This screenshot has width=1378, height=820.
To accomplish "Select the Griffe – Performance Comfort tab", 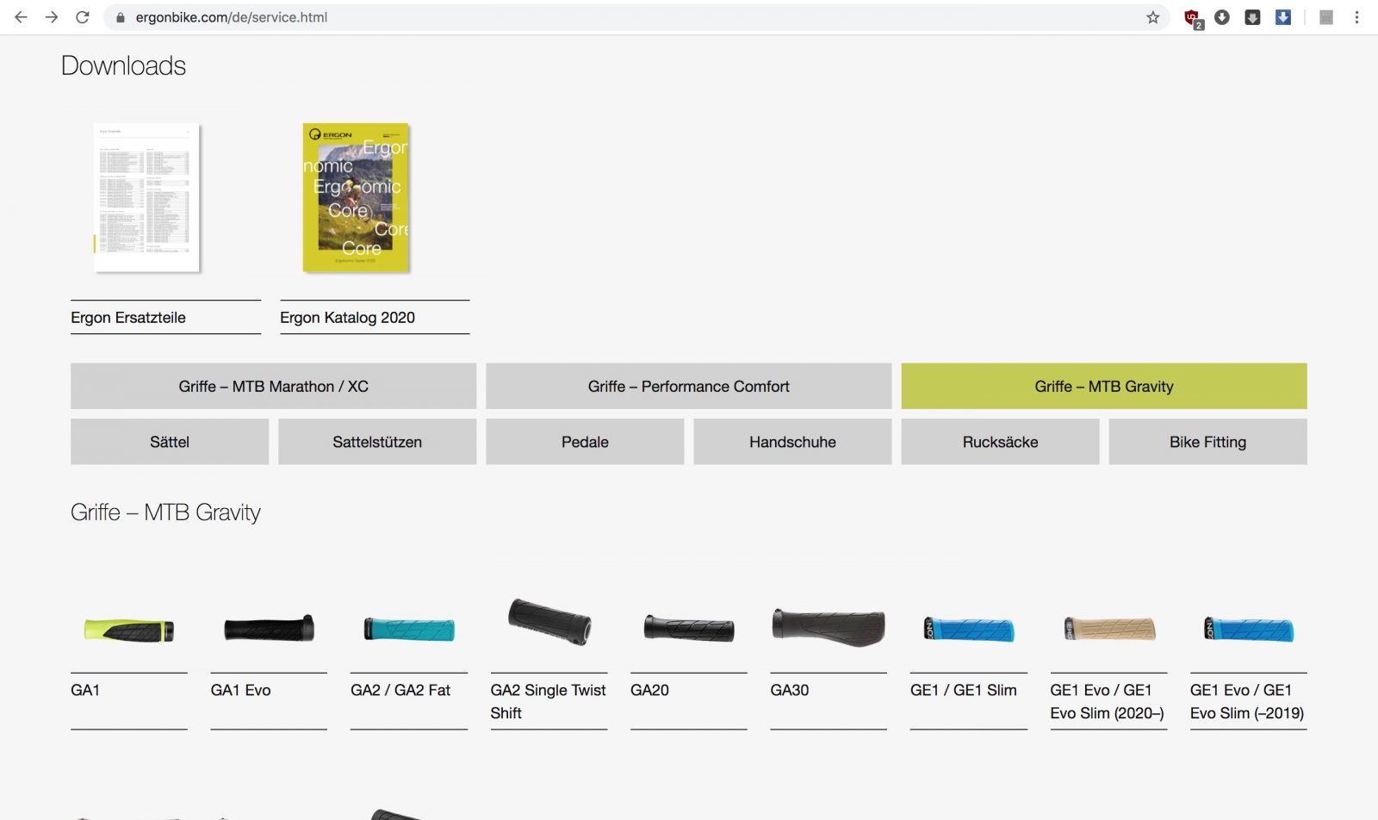I will [x=688, y=386].
